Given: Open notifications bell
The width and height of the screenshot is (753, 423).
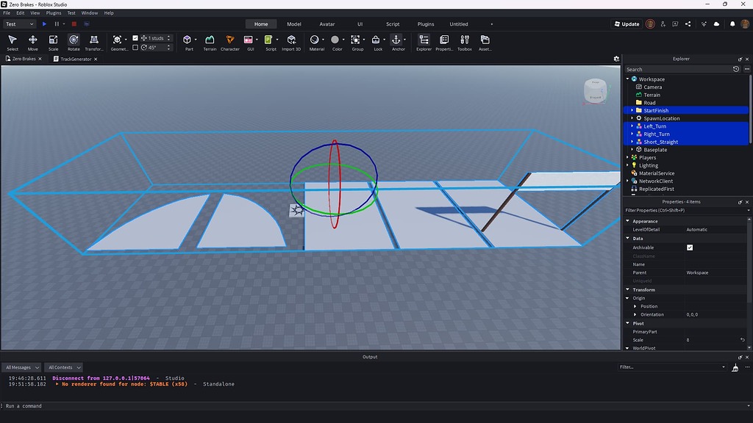Looking at the screenshot, I should pos(732,24).
